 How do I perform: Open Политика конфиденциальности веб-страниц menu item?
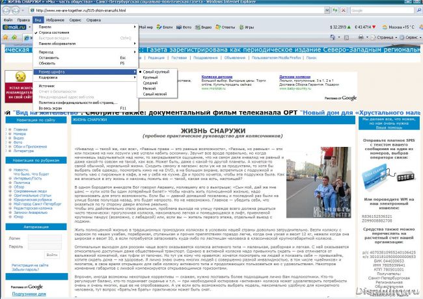[x=86, y=103]
